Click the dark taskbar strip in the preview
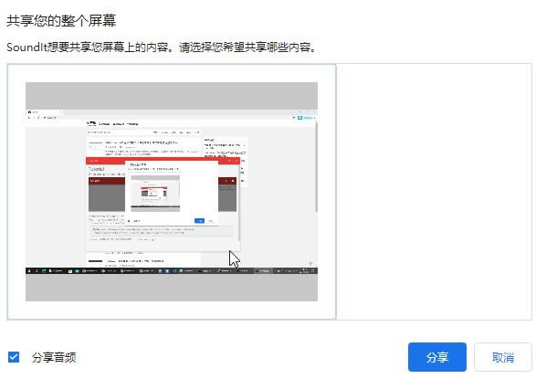This screenshot has width=536, height=379. point(172,270)
